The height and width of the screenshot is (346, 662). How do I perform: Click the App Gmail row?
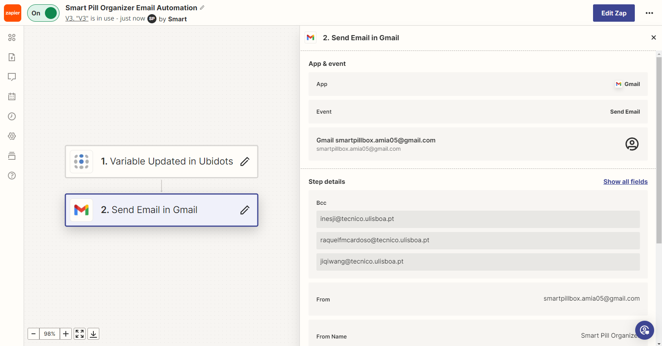[478, 84]
